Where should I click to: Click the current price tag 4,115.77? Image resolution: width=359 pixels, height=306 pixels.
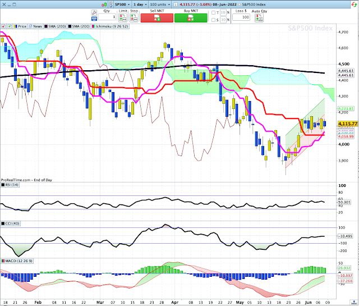pyautogui.click(x=348, y=124)
